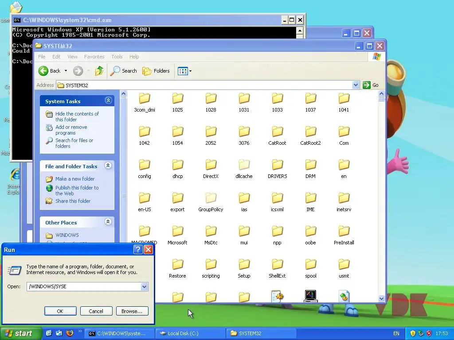Click the SYSTEM32 taskbar button

pyautogui.click(x=262, y=333)
